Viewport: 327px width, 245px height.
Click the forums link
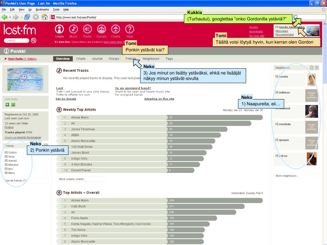coord(253,27)
